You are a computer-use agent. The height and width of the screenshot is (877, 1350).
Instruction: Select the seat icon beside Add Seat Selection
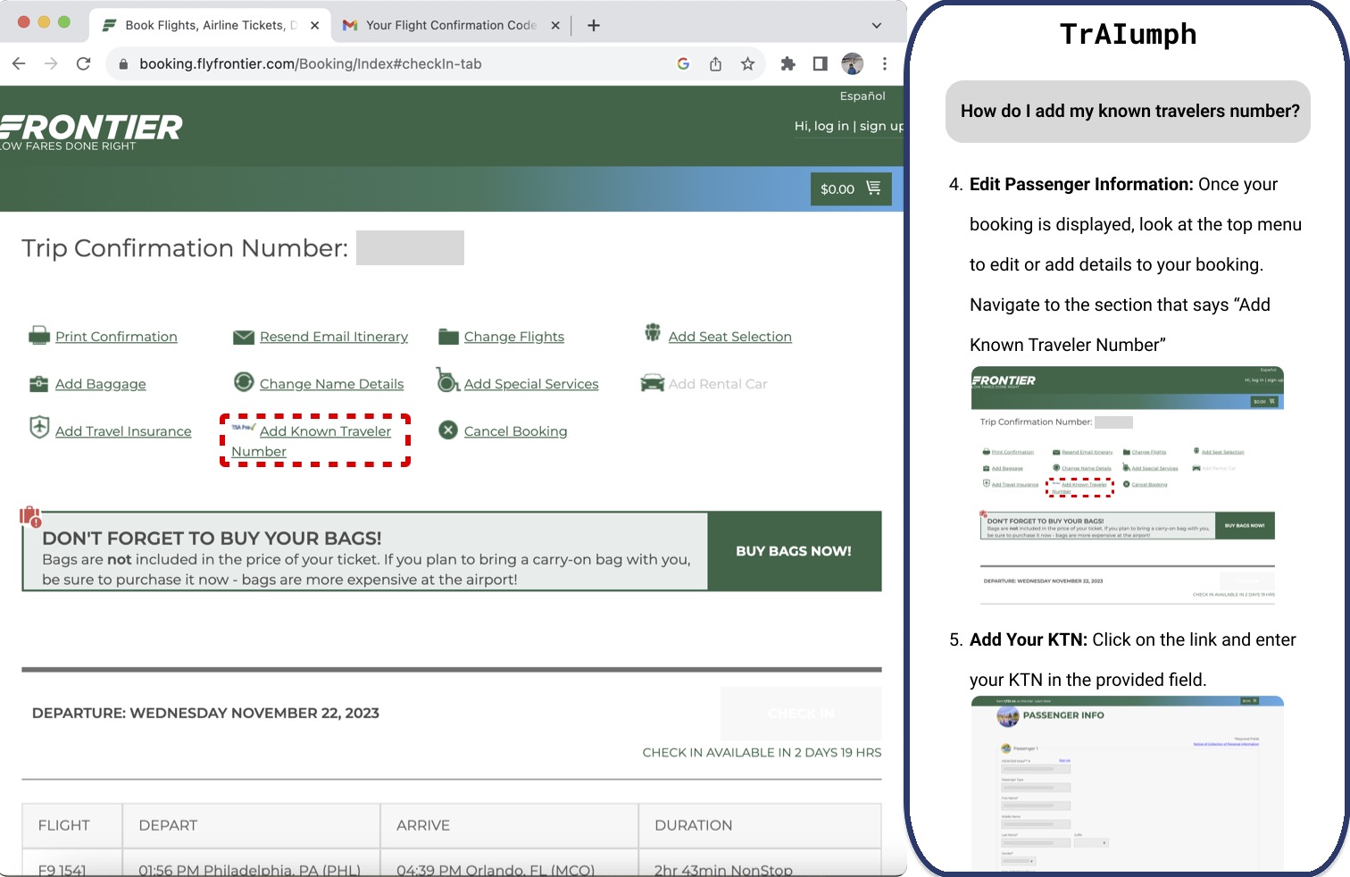653,332
